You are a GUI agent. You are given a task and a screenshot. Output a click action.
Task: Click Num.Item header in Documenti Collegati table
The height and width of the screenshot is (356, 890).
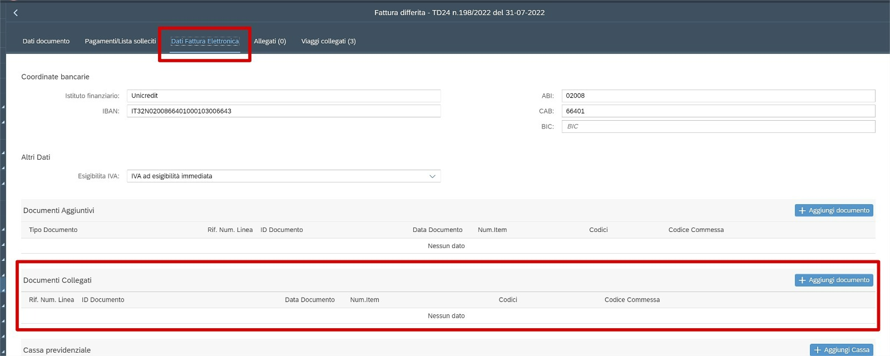point(364,300)
